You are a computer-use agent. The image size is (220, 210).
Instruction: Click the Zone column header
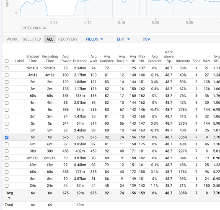(196, 61)
